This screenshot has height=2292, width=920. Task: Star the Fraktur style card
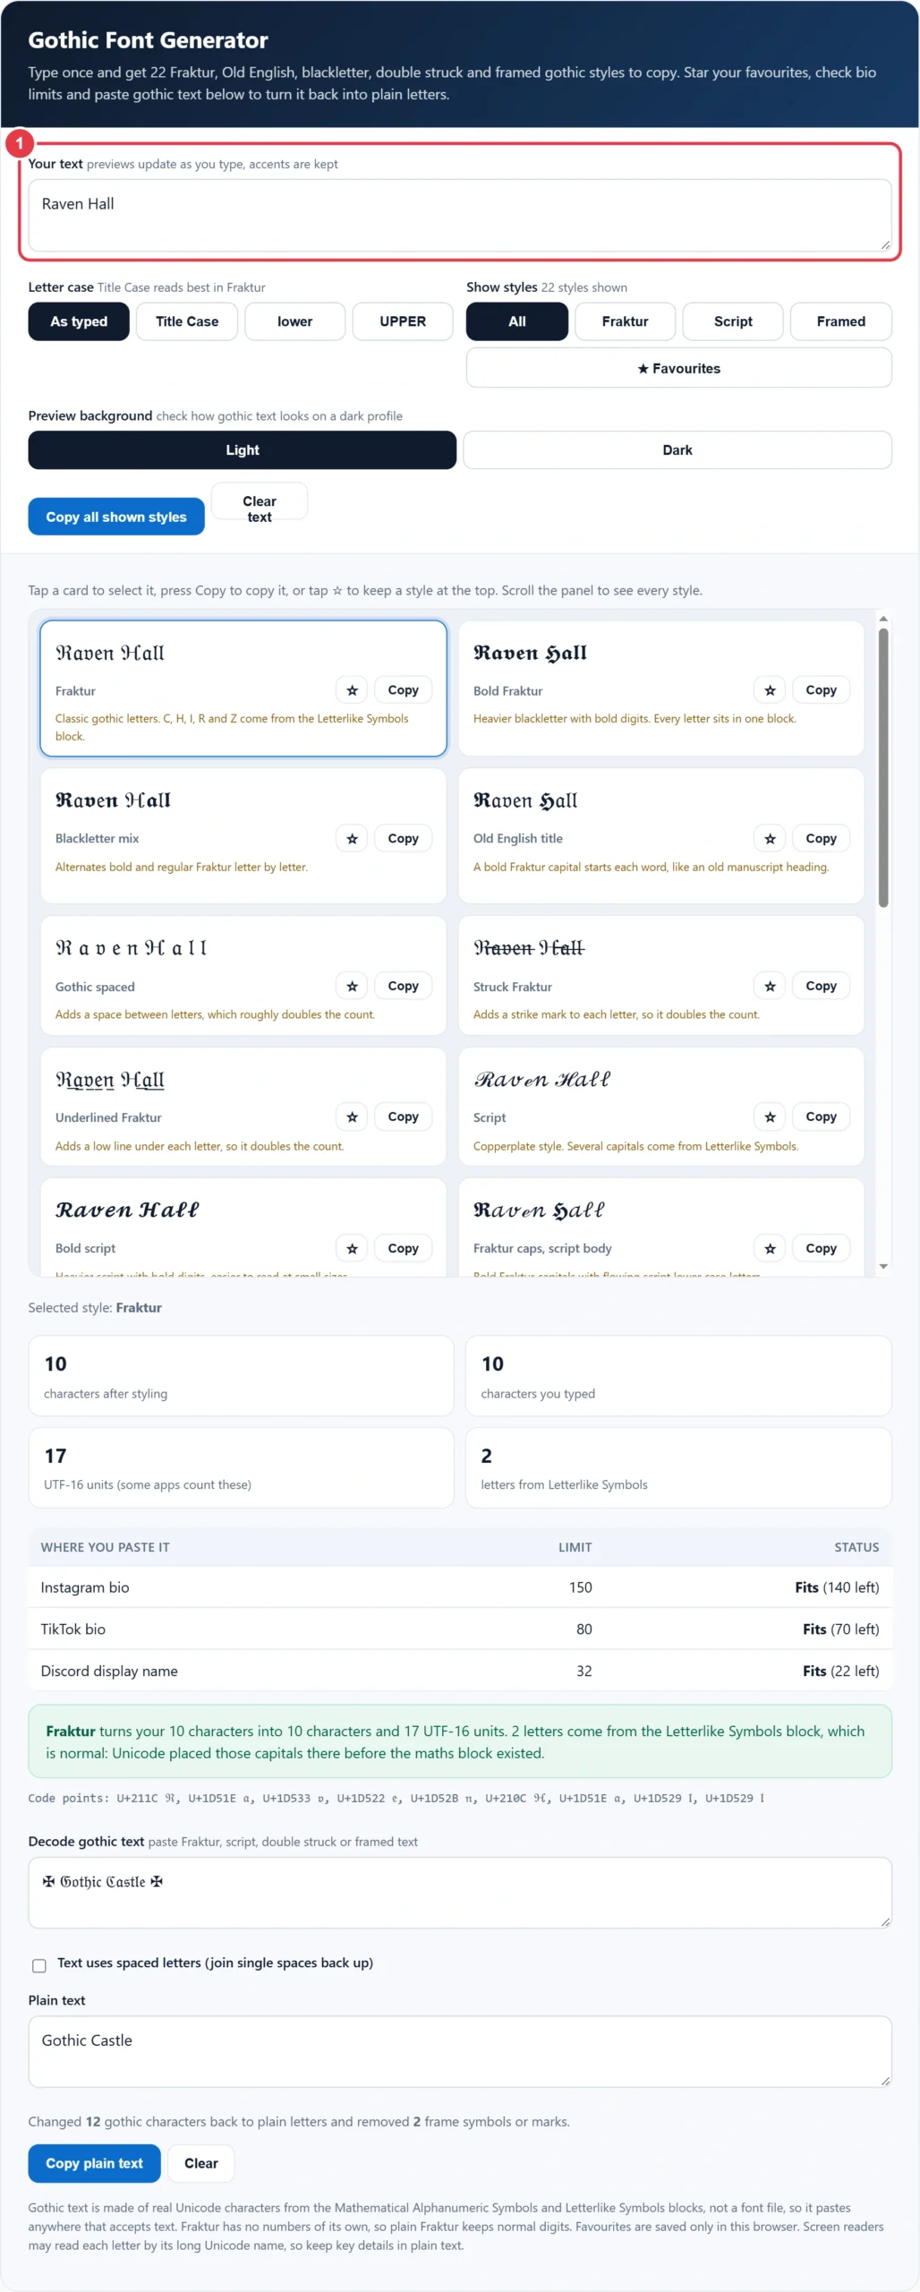[x=352, y=690]
